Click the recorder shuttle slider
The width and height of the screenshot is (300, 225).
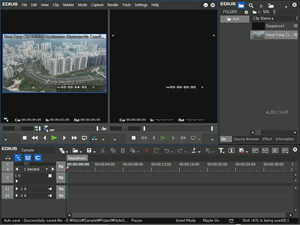pos(125,129)
